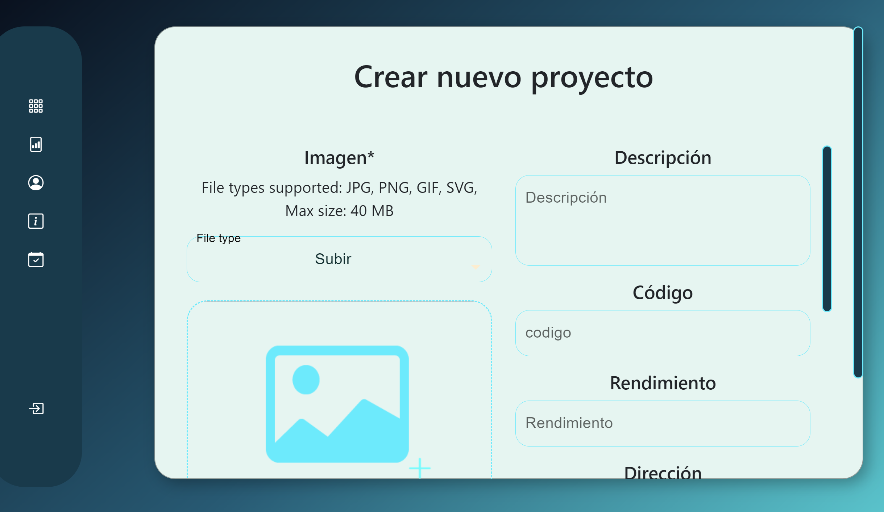
Task: Open the info icon in sidebar
Action: pos(36,221)
